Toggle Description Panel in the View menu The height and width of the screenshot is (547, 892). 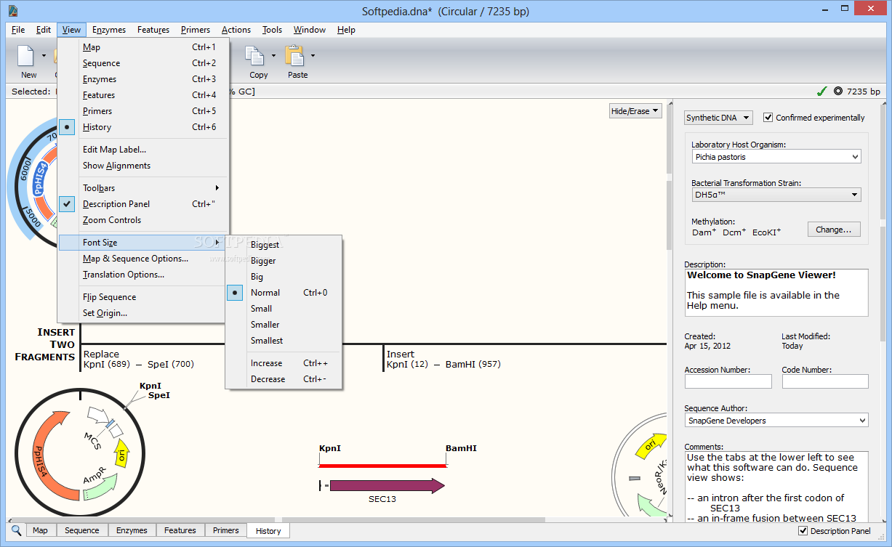[144, 204]
